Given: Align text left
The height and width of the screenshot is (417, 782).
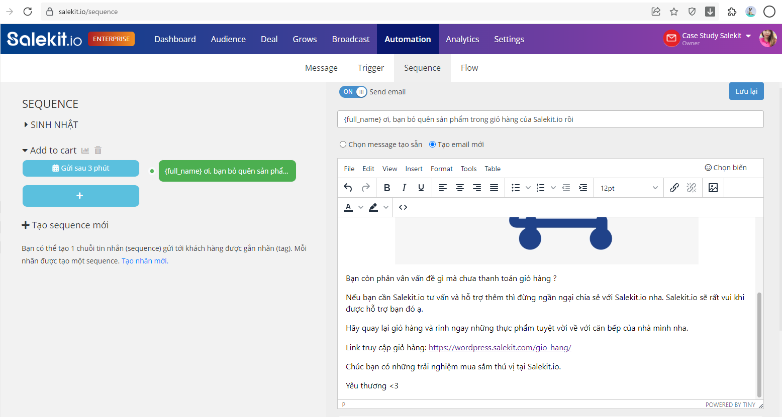Looking at the screenshot, I should [443, 188].
